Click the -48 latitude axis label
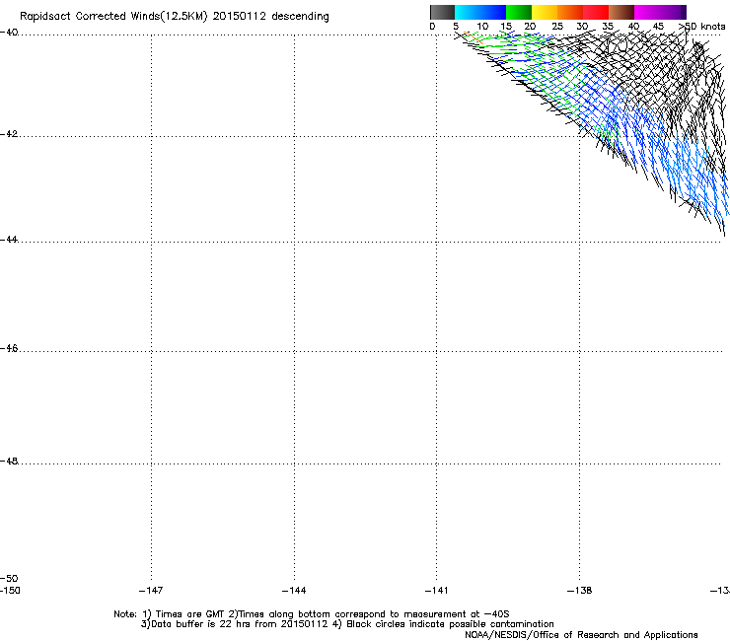Screen dimensions: 730x641 (9, 461)
